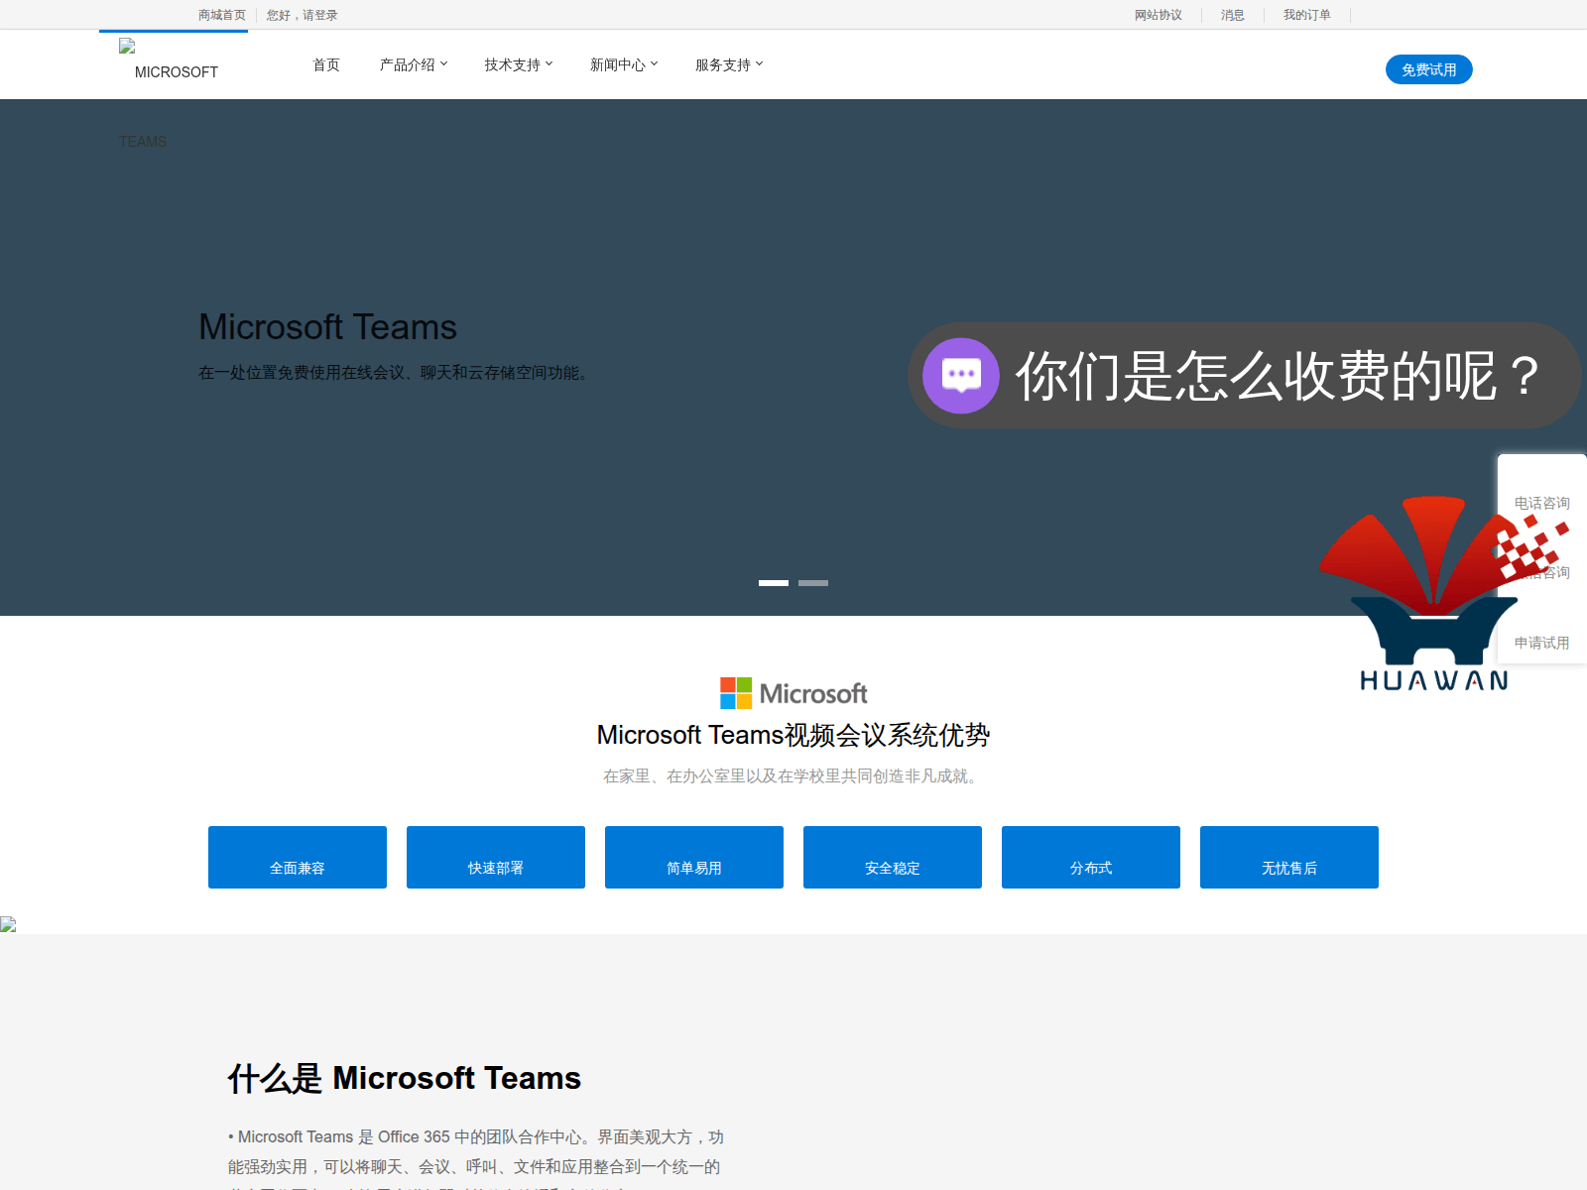
Task: Click the TEAMS label on banner
Action: pyautogui.click(x=143, y=142)
